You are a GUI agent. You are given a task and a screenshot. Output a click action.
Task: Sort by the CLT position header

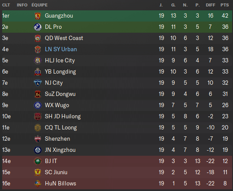(6, 5)
